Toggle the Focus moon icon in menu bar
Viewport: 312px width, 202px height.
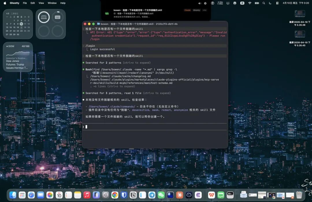(x=270, y=3)
